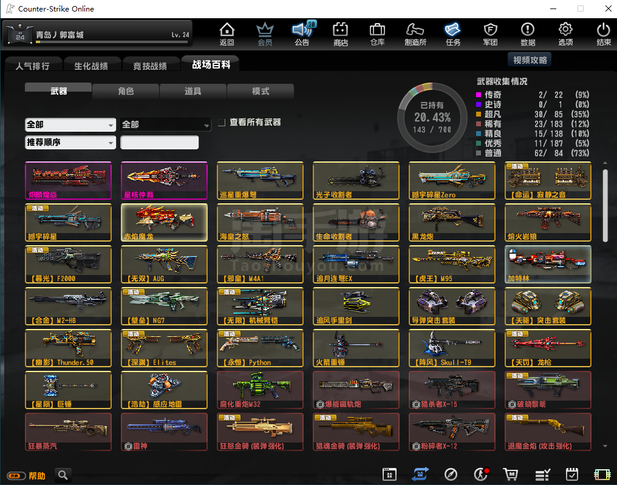Click the 结束 power exit icon
Image resolution: width=617 pixels, height=485 pixels.
[603, 34]
